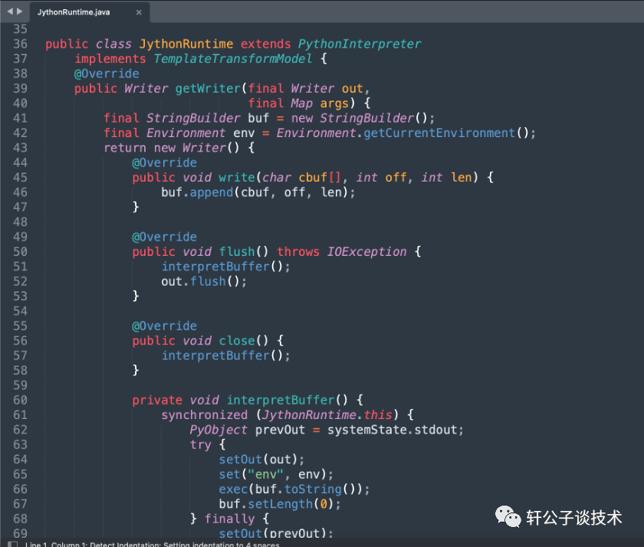
Task: Click line number 36 in the gutter
Action: coord(20,44)
